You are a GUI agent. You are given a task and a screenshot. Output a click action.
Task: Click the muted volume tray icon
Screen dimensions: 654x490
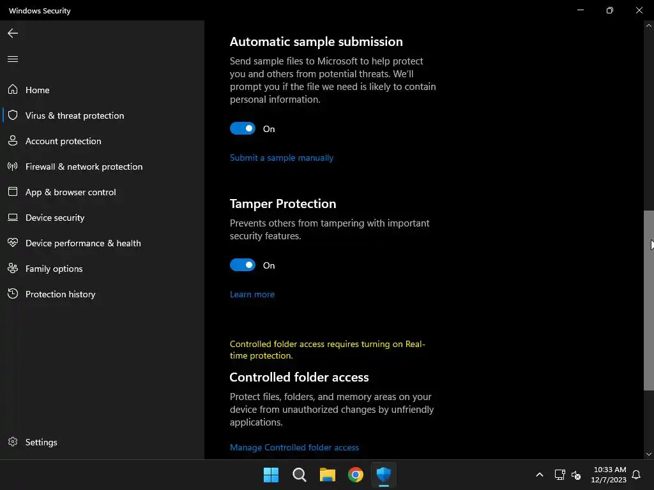tap(576, 475)
